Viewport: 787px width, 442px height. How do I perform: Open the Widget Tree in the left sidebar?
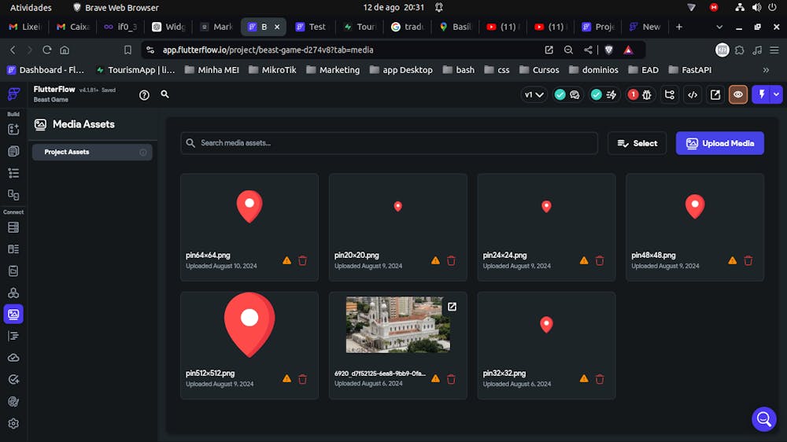pyautogui.click(x=13, y=173)
